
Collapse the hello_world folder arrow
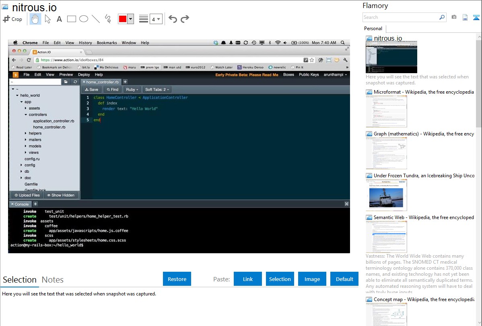(x=17, y=95)
